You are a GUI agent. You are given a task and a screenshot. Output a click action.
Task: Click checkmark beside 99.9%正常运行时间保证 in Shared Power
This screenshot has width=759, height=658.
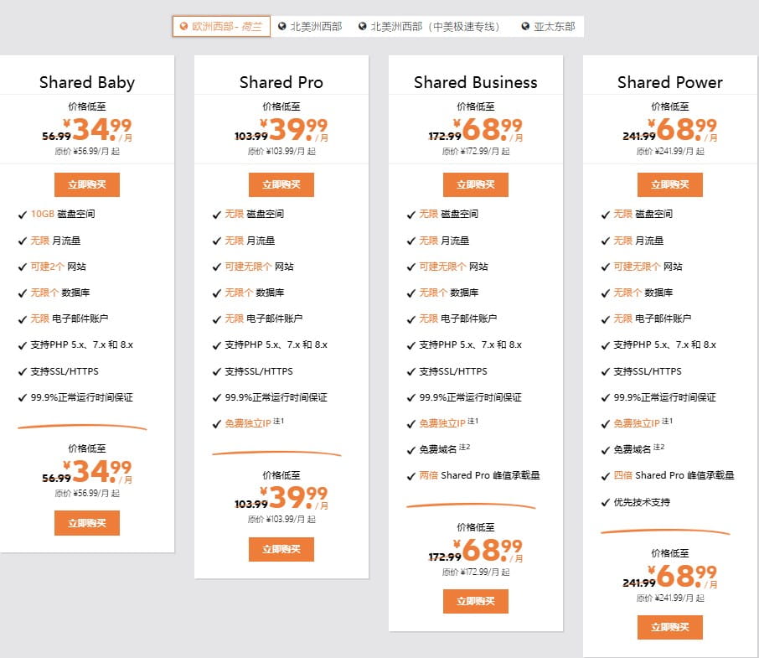click(603, 396)
